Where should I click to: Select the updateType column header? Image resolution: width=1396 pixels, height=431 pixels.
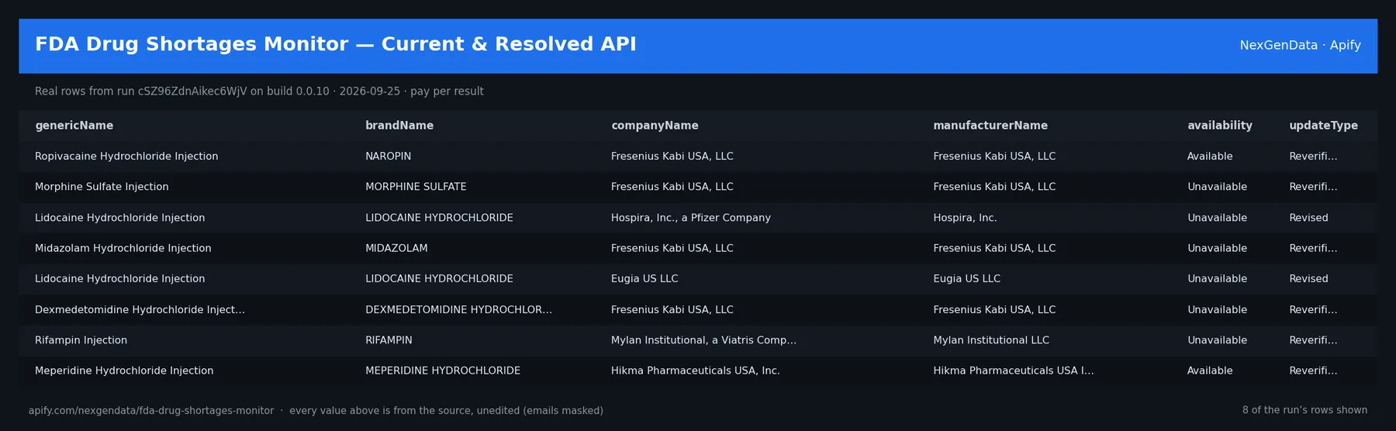point(1323,126)
